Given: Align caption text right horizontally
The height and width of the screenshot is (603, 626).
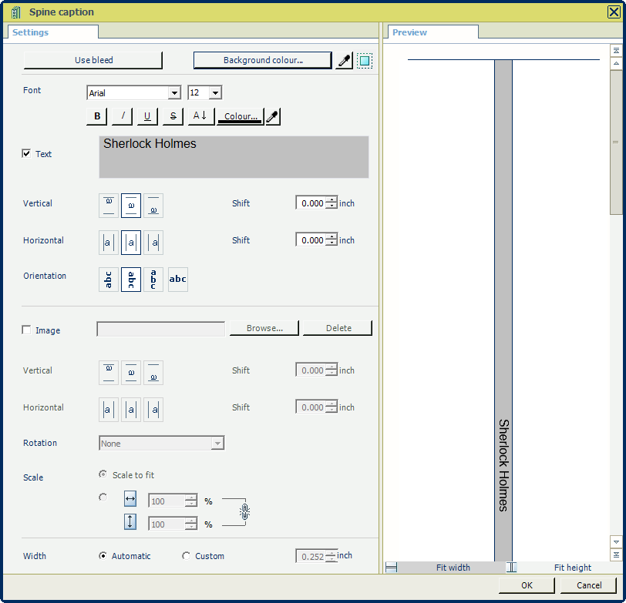Looking at the screenshot, I should (x=153, y=243).
